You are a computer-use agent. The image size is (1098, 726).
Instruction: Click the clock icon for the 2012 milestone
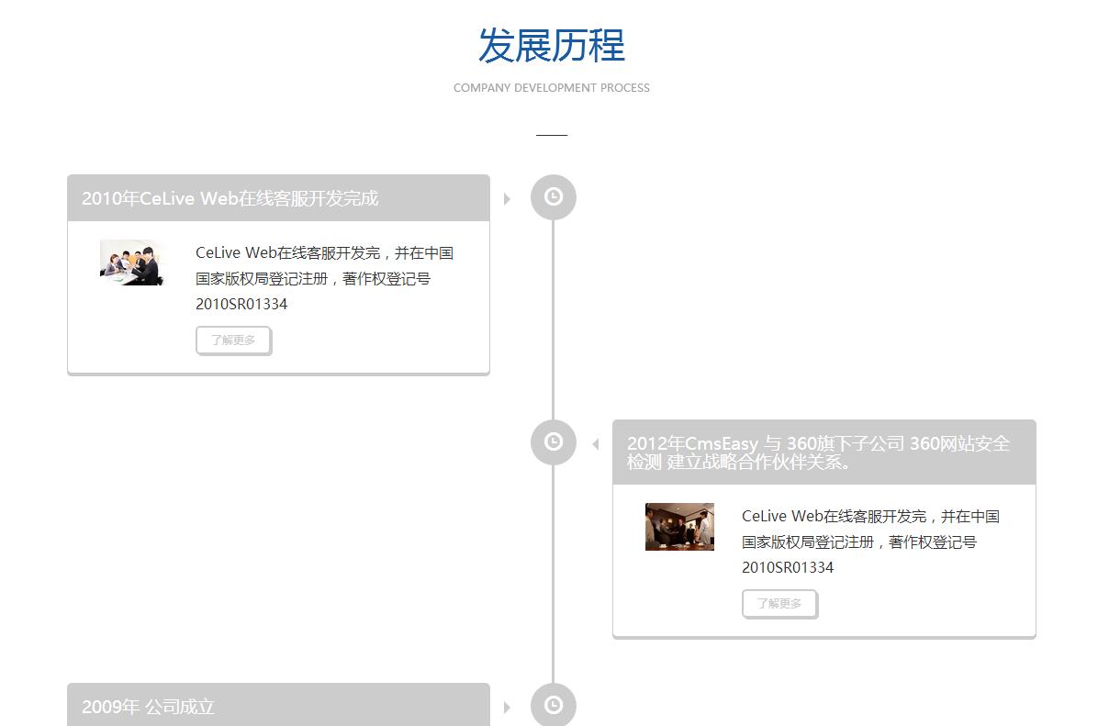pyautogui.click(x=554, y=442)
